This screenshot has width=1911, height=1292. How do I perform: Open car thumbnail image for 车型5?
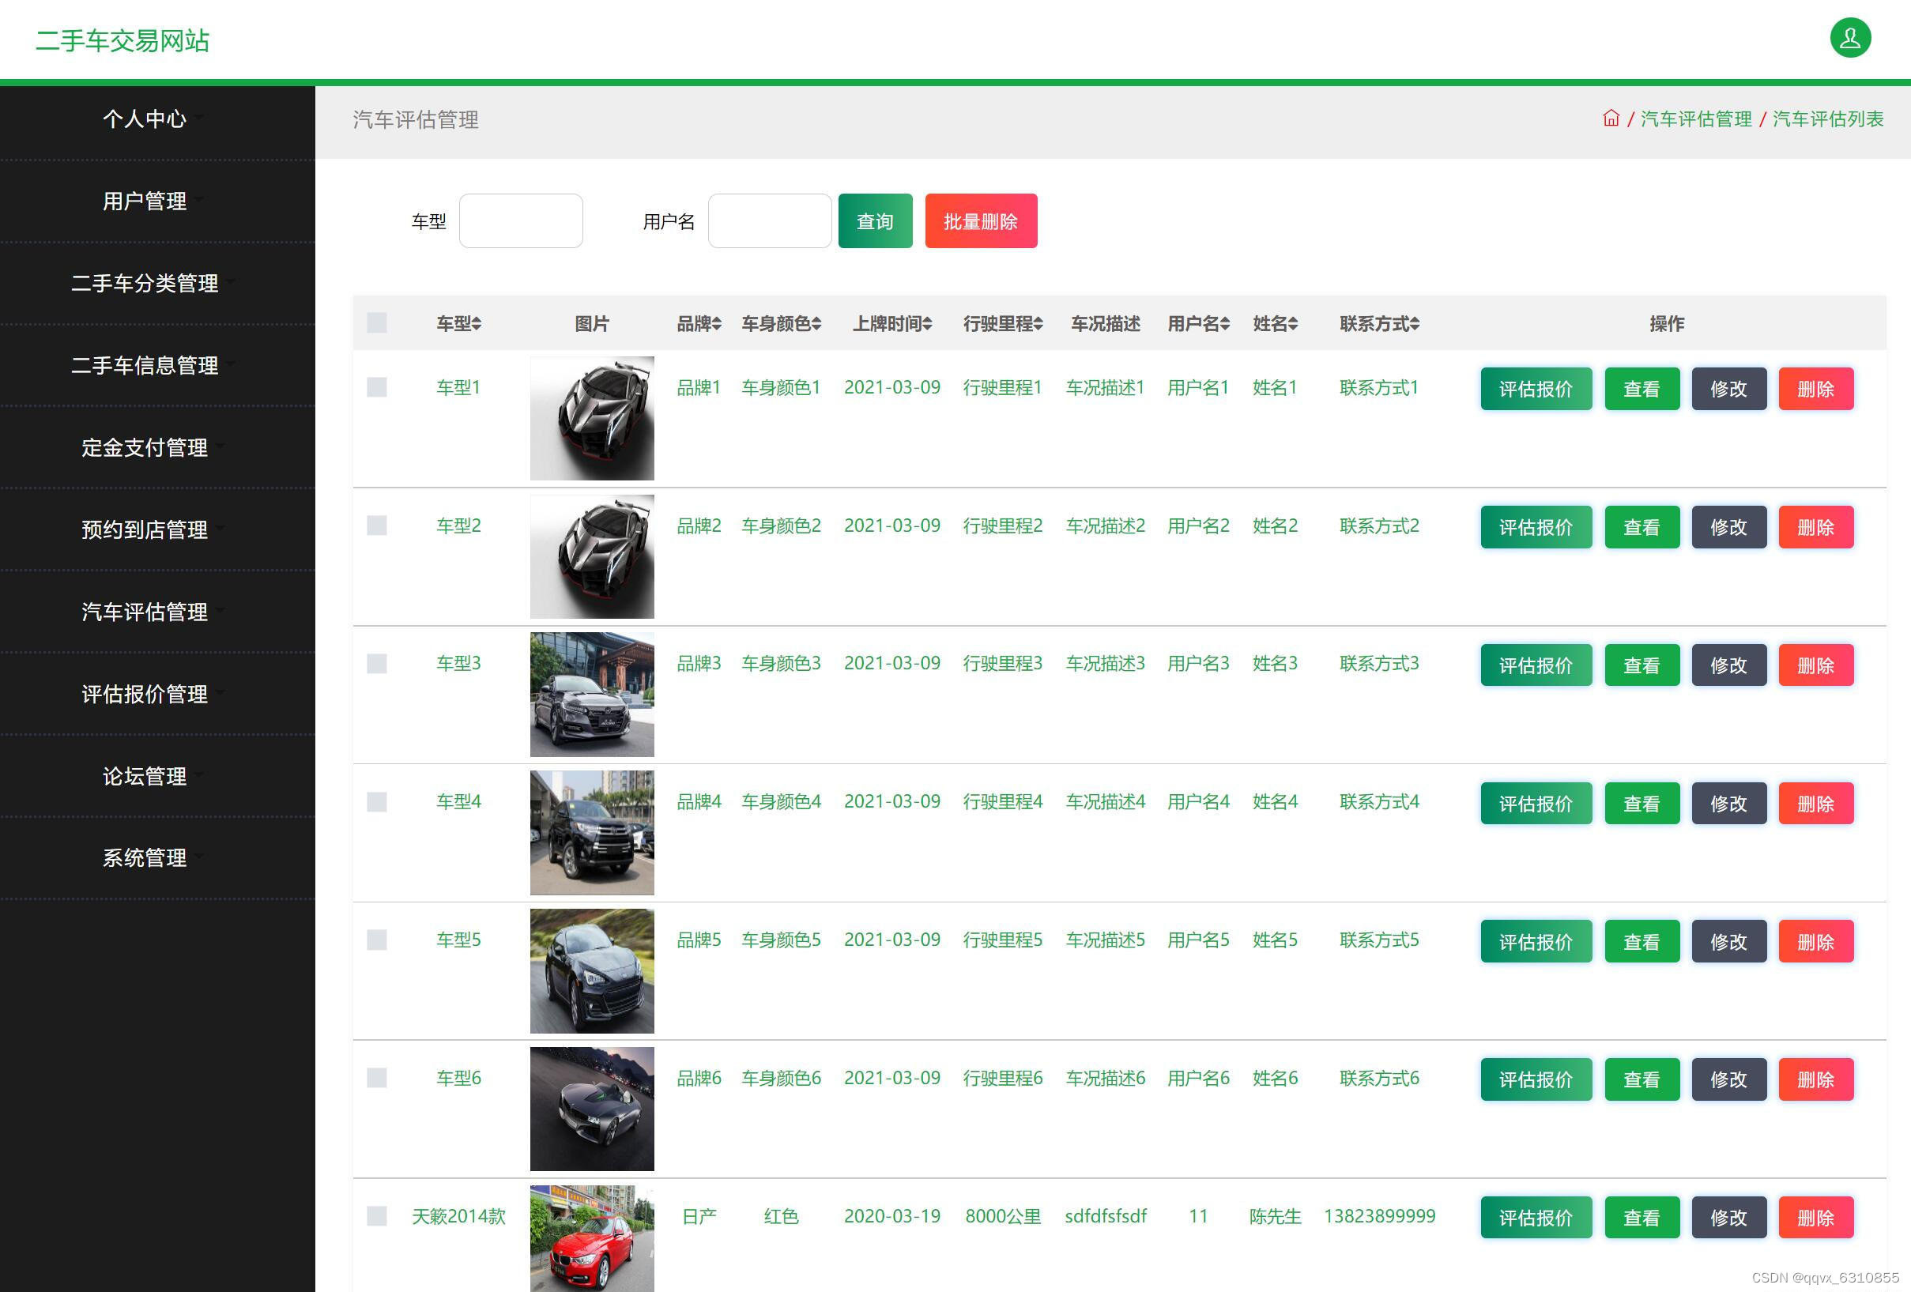click(x=592, y=970)
